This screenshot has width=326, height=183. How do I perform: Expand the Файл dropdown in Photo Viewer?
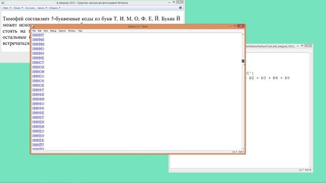7,8
